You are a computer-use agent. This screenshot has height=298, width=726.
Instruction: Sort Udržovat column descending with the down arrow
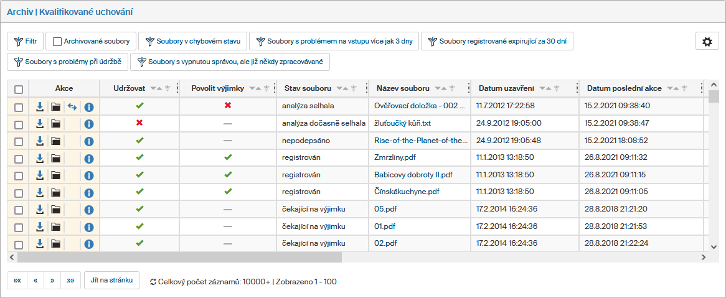[152, 89]
